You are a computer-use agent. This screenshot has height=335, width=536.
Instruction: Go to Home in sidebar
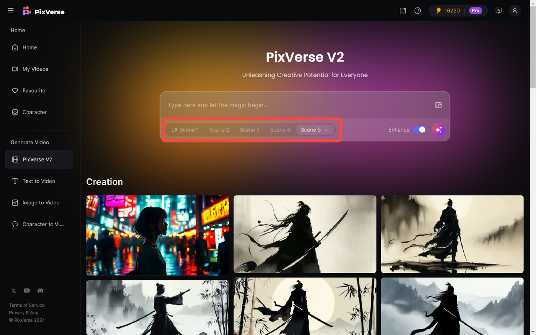pyautogui.click(x=39, y=47)
